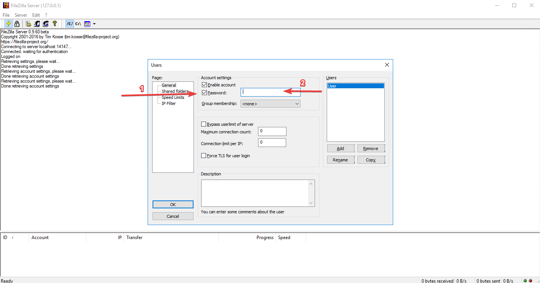Open the Server menu
This screenshot has height=283, width=540.
[x=21, y=15]
